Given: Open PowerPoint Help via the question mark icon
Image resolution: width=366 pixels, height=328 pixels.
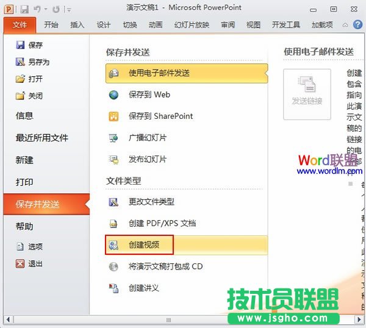Looking at the screenshot, I should (357, 24).
